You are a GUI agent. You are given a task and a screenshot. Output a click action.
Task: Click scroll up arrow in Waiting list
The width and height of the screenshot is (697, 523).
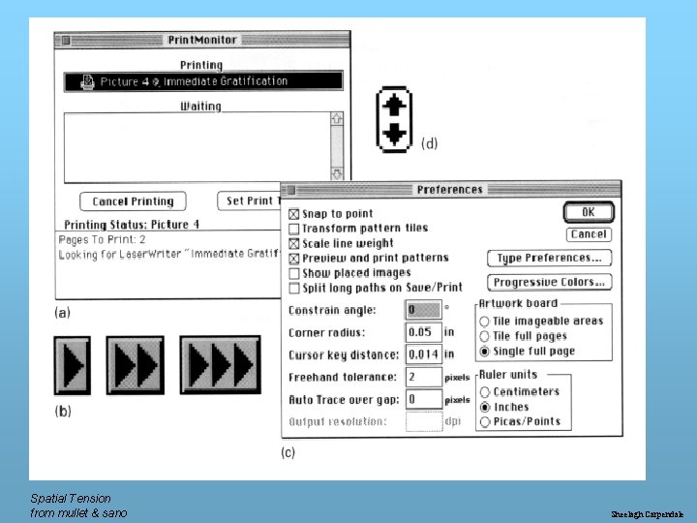click(337, 119)
